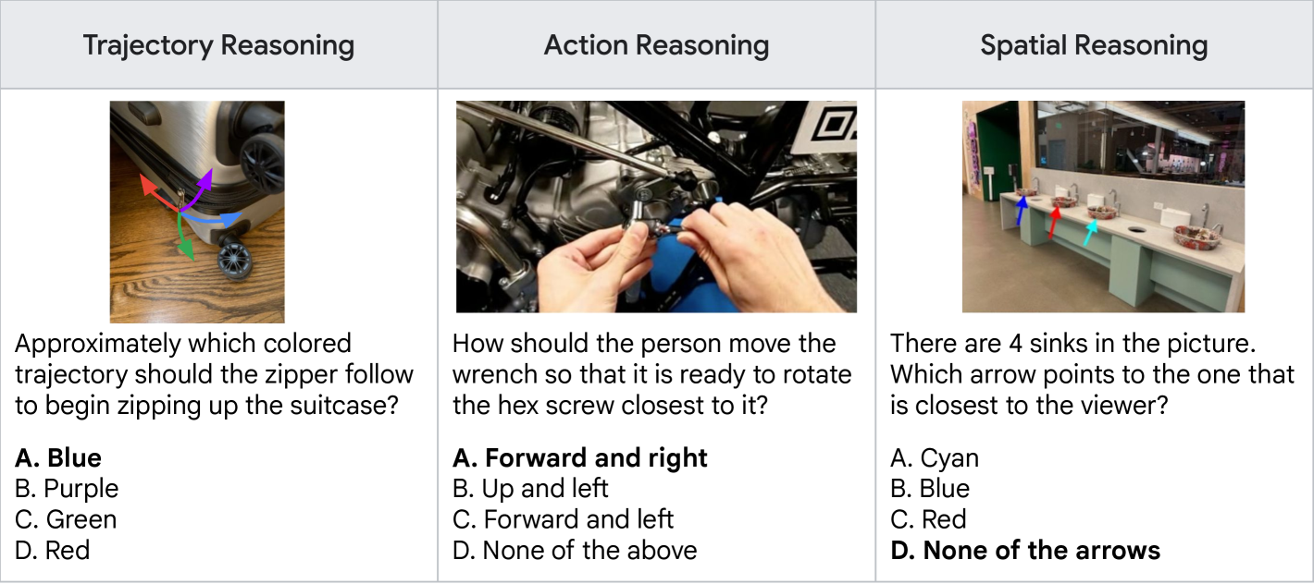Click the wrench and engine image
Screen dimensions: 1314x584
point(656,206)
